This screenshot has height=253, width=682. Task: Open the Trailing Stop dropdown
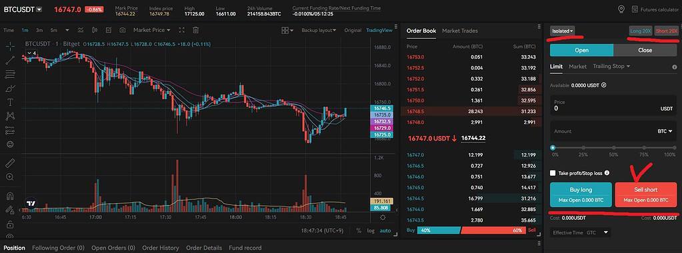[611, 66]
